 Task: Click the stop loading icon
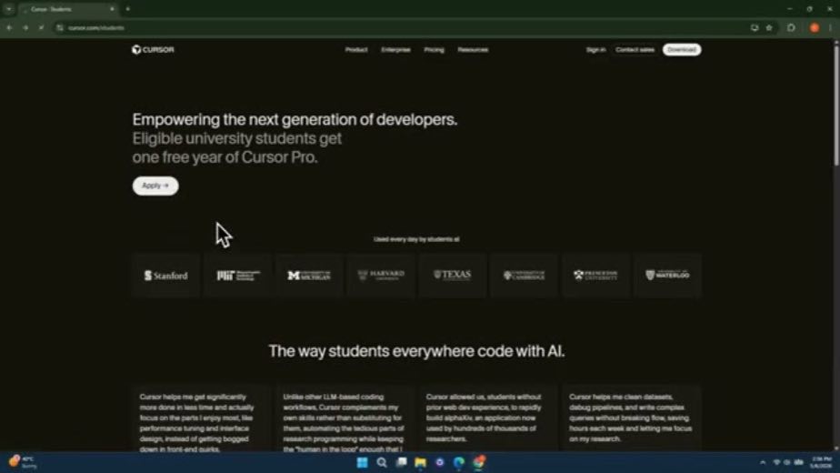click(41, 28)
